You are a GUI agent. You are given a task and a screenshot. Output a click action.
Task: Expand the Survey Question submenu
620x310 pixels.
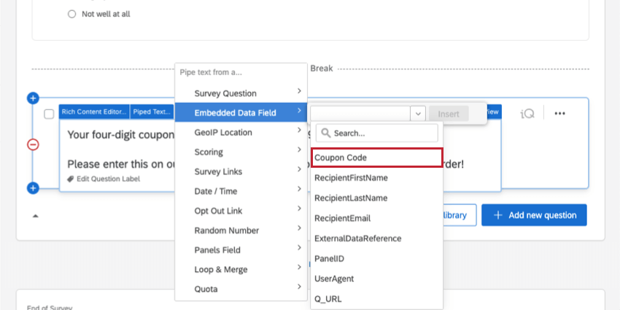240,93
